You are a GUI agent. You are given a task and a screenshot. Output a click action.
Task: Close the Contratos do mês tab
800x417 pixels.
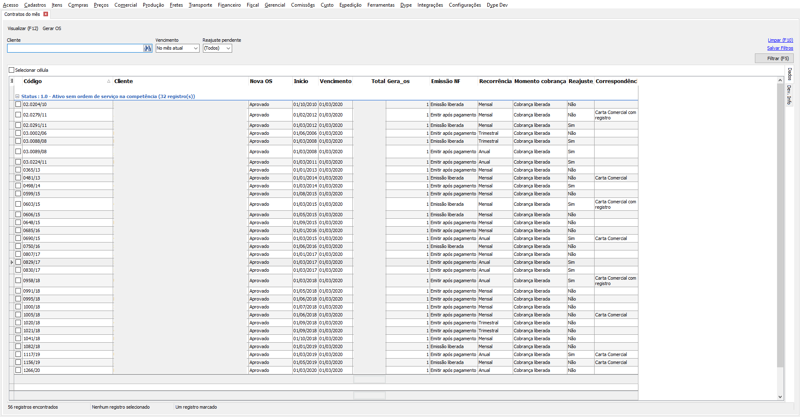point(46,14)
